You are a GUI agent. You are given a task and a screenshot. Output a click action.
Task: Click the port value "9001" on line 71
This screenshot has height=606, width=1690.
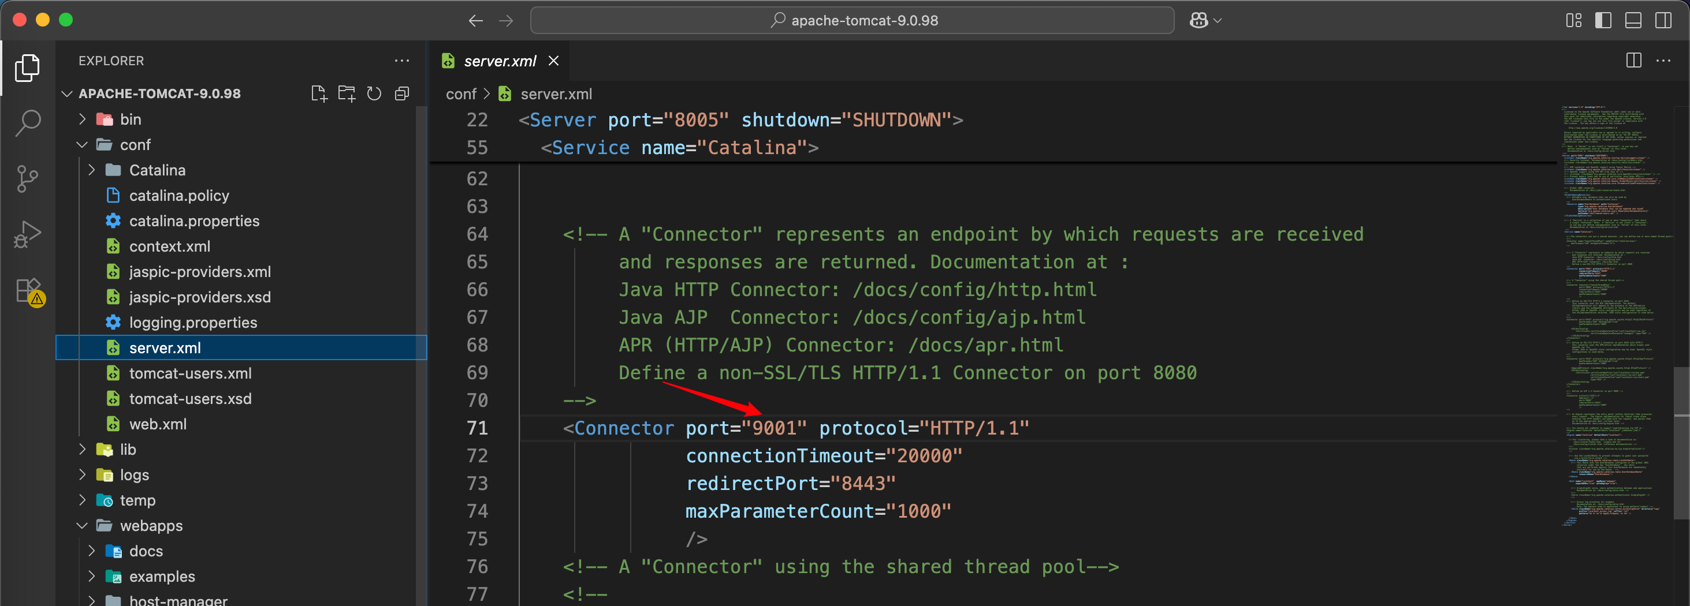(774, 428)
